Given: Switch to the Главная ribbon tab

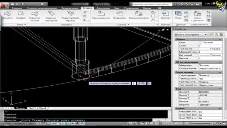Looking at the screenshot, I should (17, 8).
